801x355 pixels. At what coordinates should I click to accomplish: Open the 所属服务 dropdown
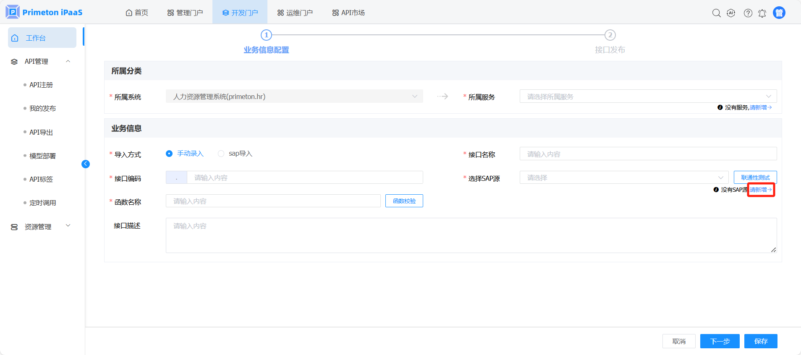point(648,97)
